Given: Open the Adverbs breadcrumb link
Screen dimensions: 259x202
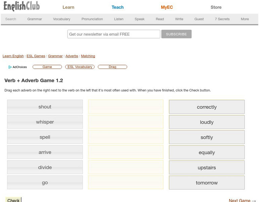Looking at the screenshot, I should 72,56.
